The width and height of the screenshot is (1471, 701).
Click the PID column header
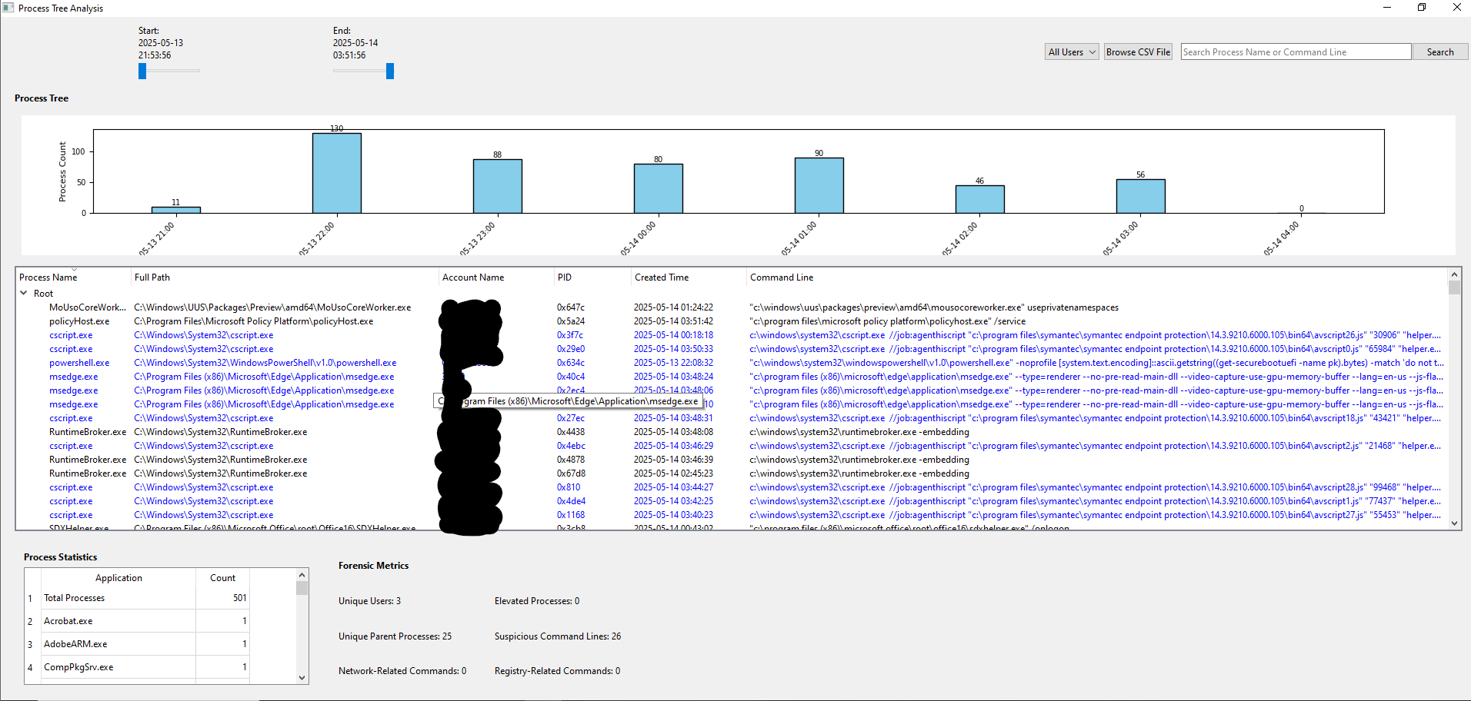pos(565,277)
